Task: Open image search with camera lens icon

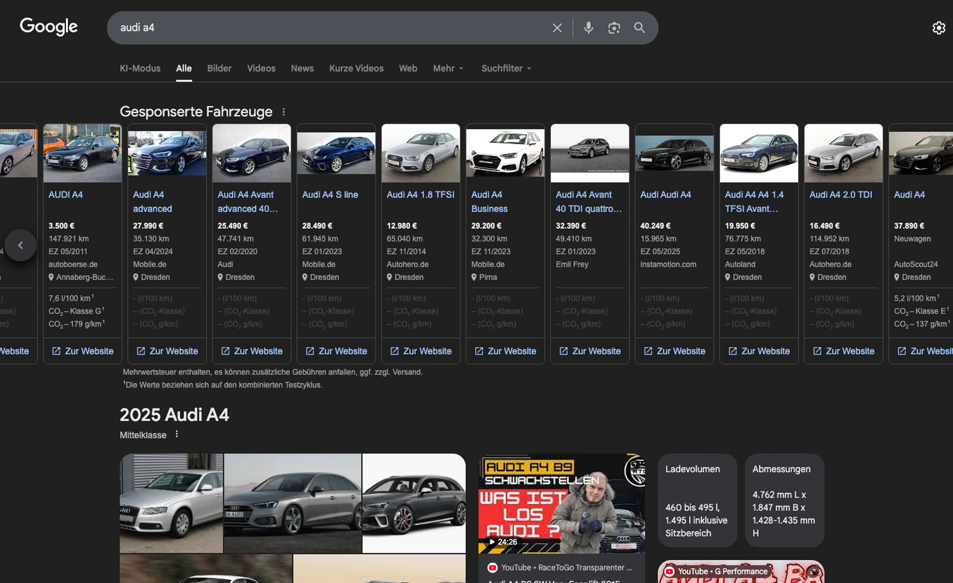Action: 614,28
